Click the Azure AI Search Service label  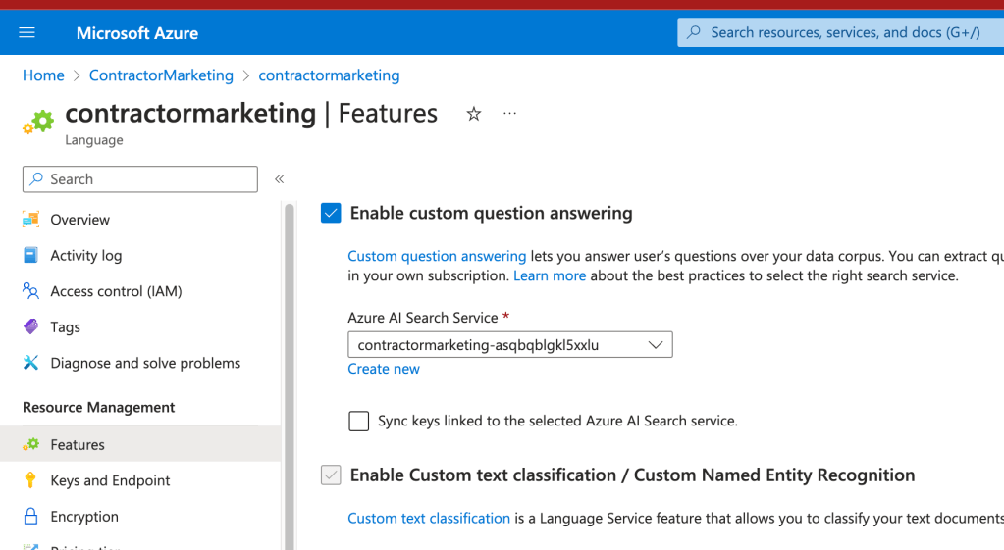click(423, 318)
